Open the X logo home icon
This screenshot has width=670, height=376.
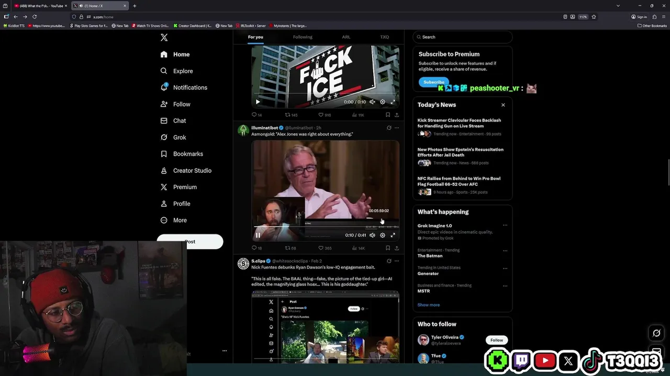[164, 38]
